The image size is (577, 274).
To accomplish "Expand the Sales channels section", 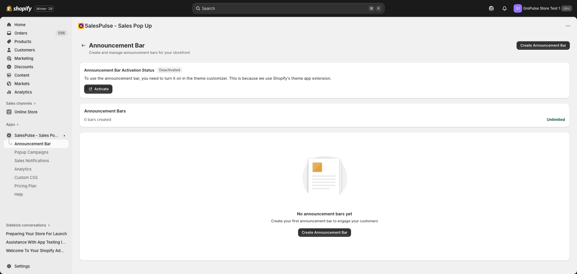I will (x=20, y=103).
